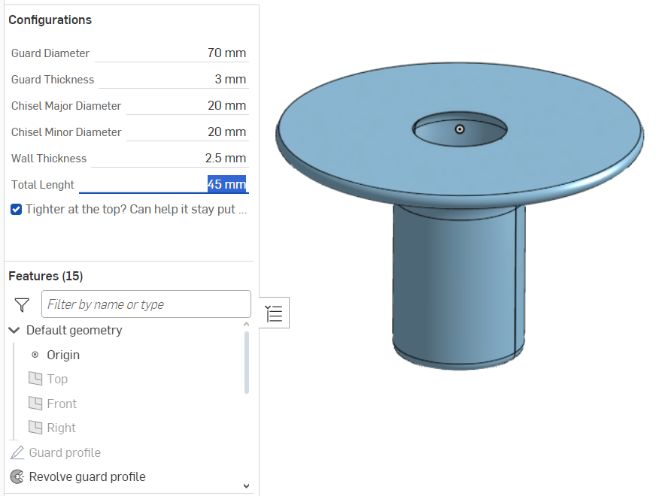665x496 pixels.
Task: Edit the Guard Thickness value field
Action: [174, 79]
